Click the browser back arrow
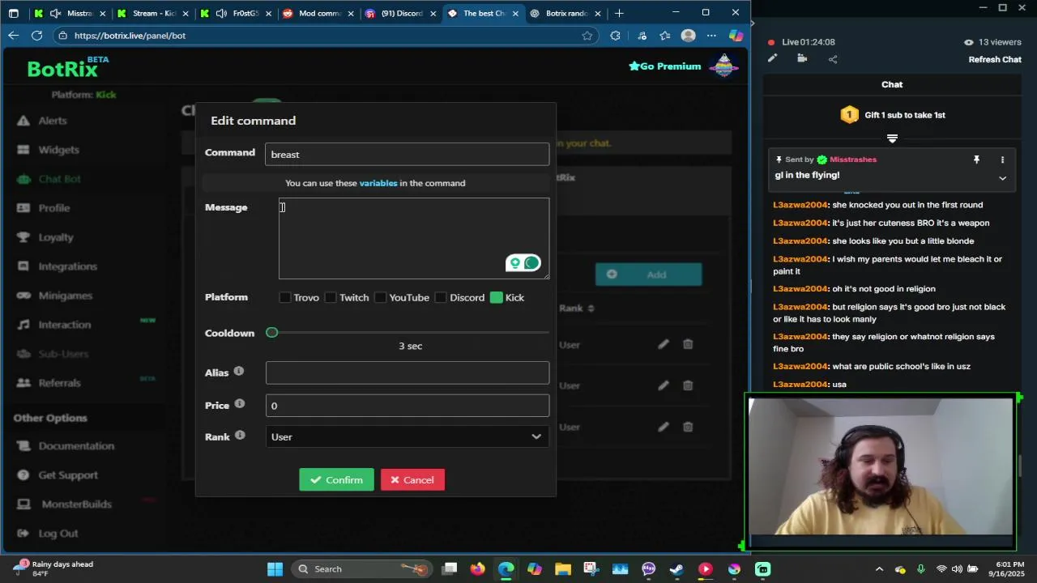 point(13,36)
